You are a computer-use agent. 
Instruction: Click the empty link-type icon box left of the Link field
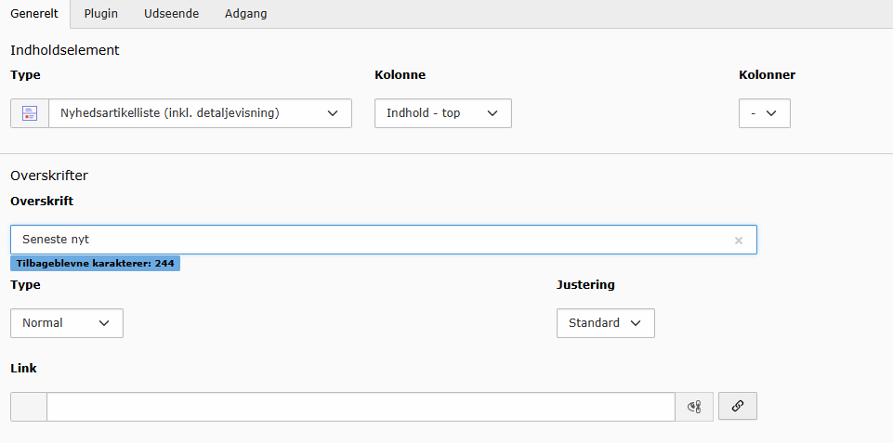click(x=29, y=407)
